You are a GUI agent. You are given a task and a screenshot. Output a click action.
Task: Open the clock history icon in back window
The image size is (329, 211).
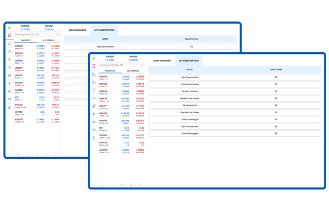[x=9, y=59]
